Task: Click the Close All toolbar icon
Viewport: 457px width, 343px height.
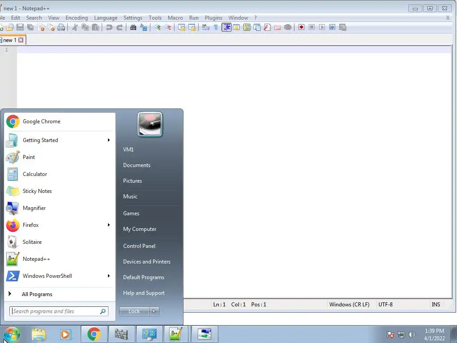Action: (51, 27)
